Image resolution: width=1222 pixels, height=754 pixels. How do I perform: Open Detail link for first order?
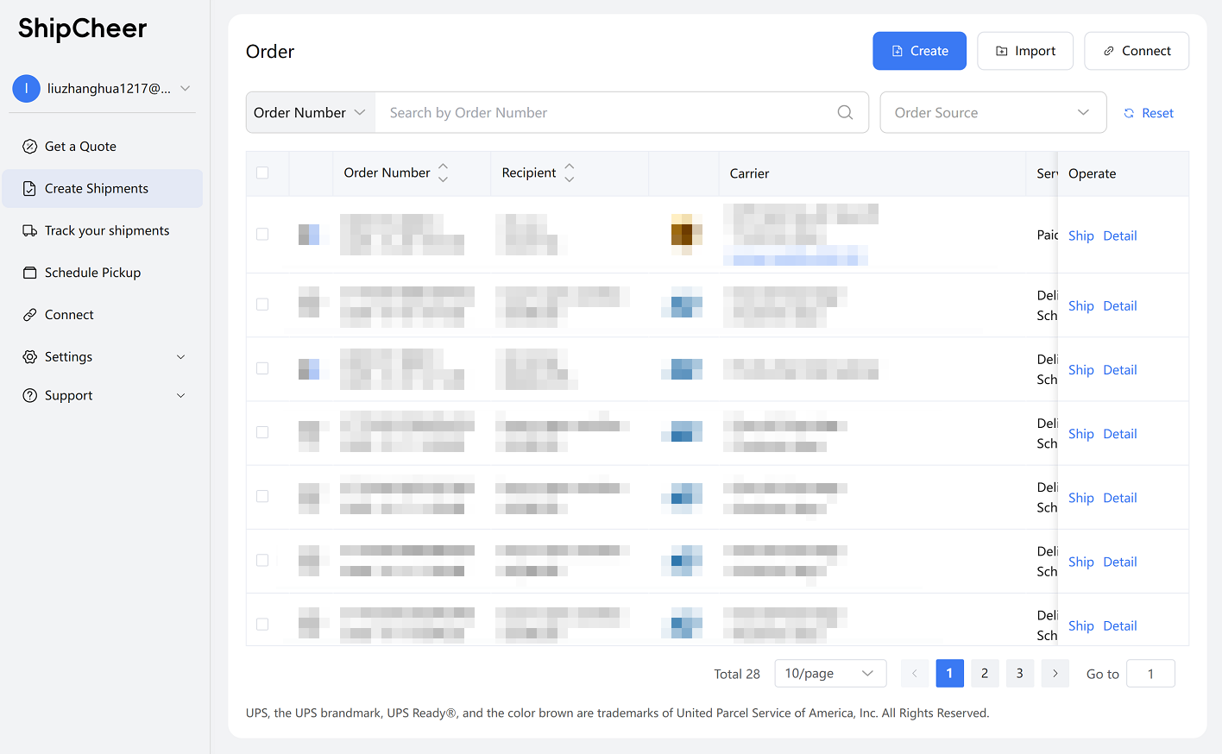click(1119, 236)
